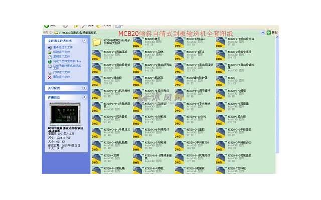
Task: Click file name MCB20-1-5导向角铁
Action: pos(198,104)
